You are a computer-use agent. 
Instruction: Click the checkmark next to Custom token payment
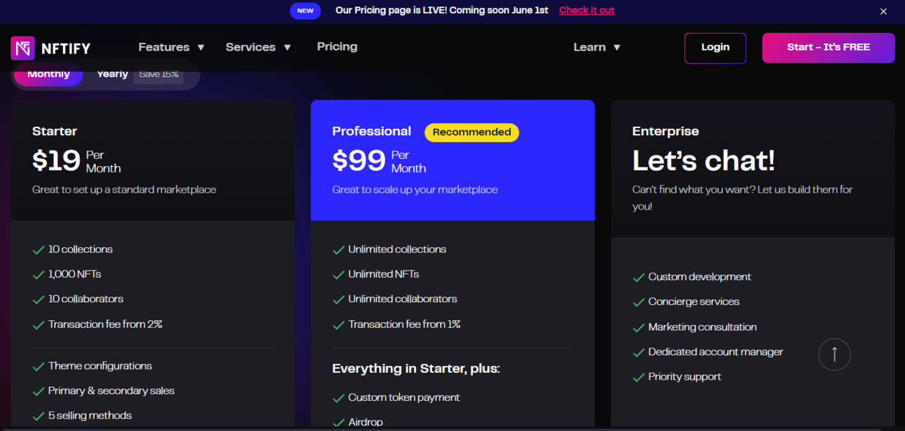pos(338,398)
